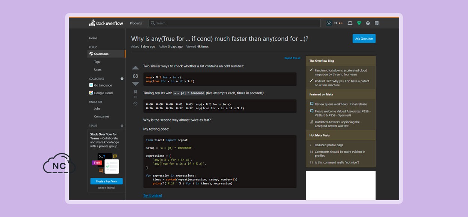Select Questions in the left sidebar
Screen dimensions: 468x217
pos(107,54)
